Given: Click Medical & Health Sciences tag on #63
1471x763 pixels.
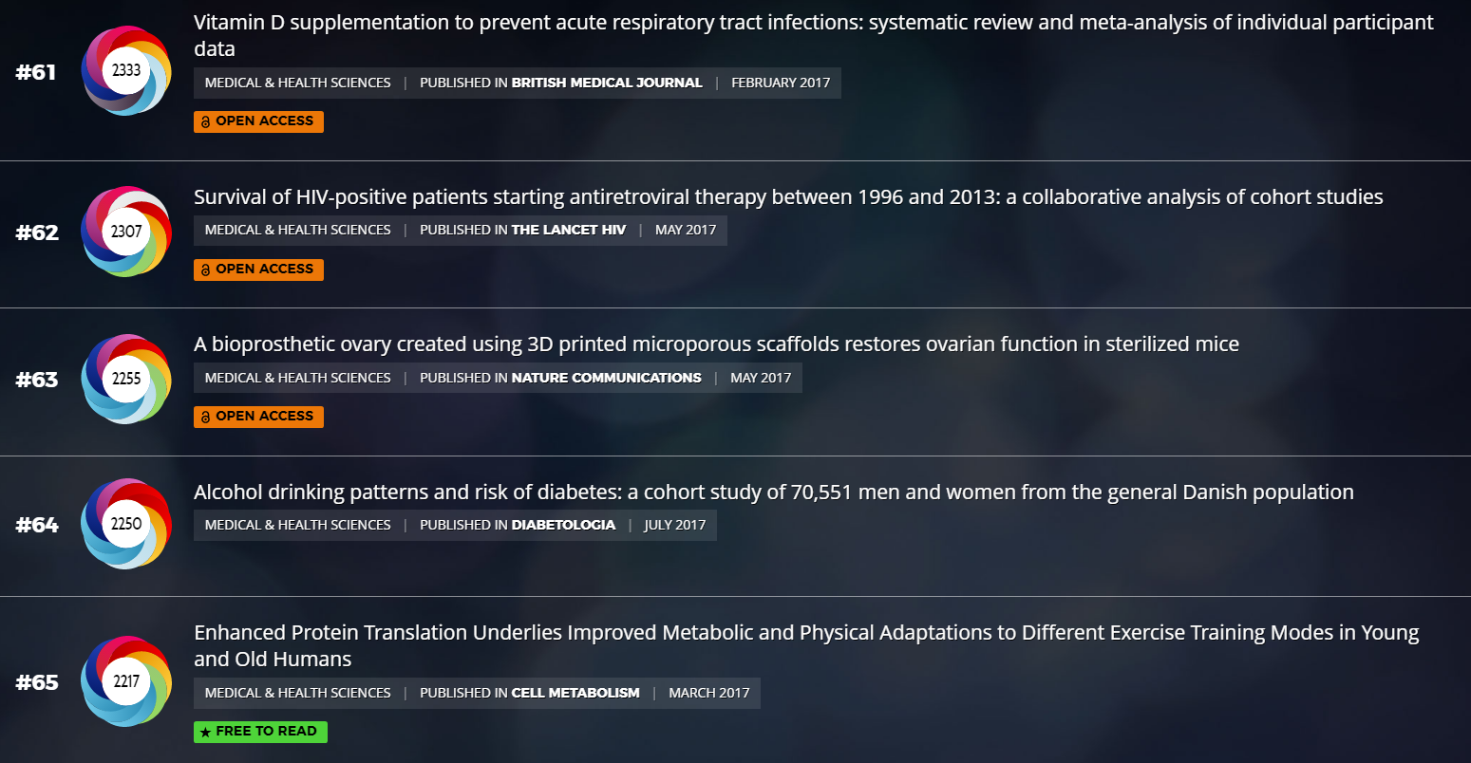Looking at the screenshot, I should 298,378.
